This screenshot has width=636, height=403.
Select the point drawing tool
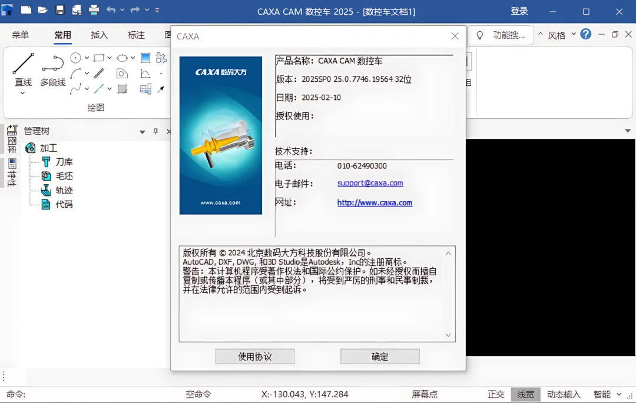161,74
